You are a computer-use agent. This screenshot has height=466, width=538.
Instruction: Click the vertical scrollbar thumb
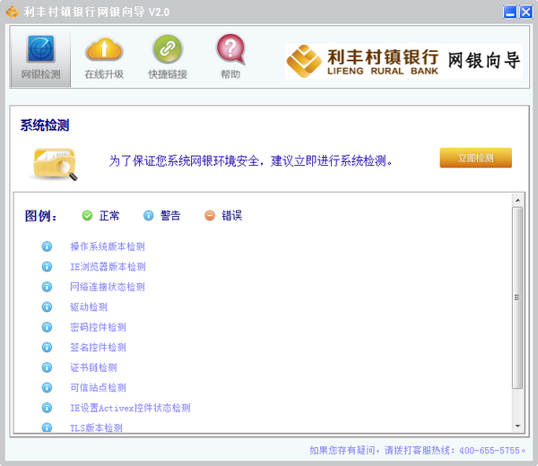[x=517, y=298]
